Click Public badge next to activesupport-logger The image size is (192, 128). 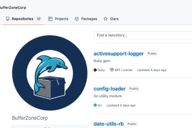tap(152, 53)
